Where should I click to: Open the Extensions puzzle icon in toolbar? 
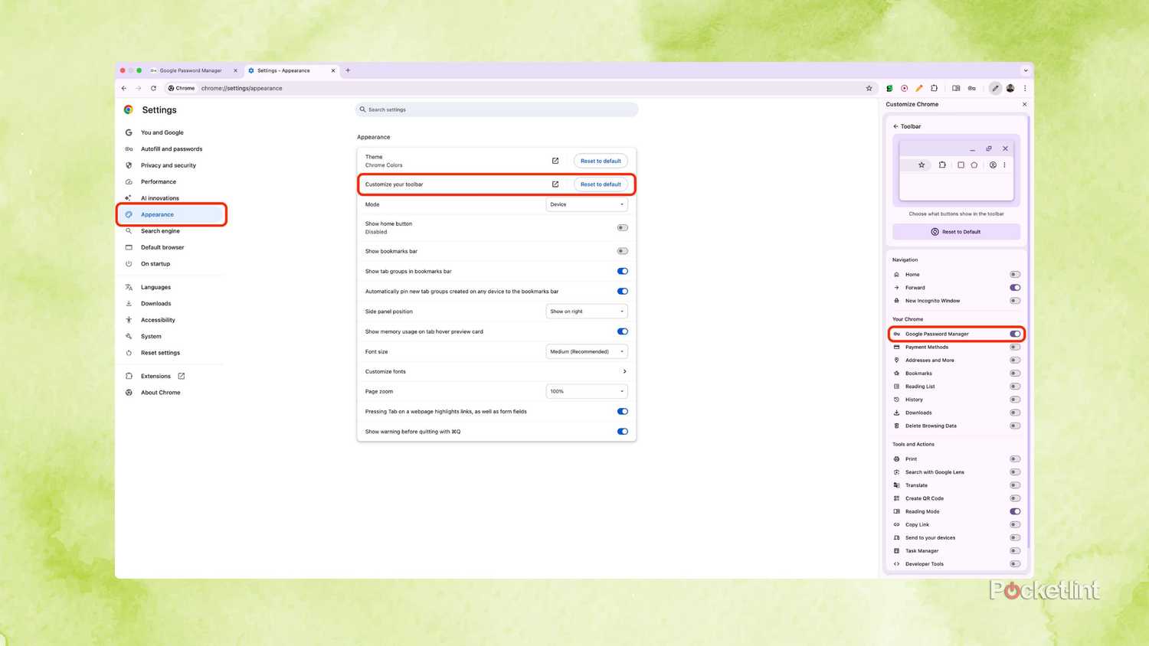[934, 88]
